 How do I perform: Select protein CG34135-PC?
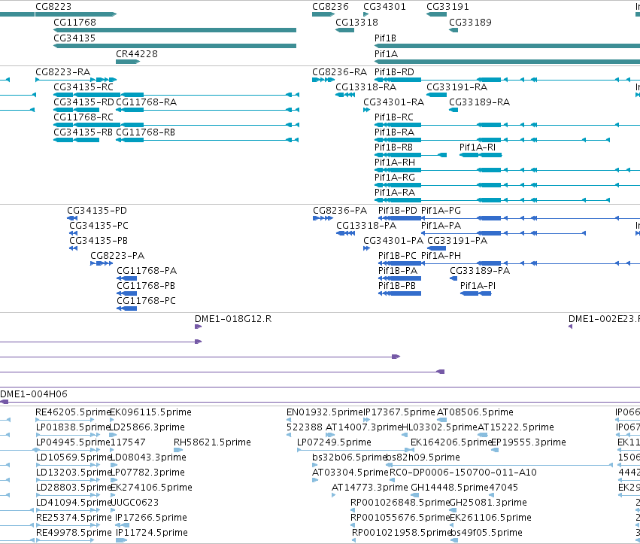[99, 226]
